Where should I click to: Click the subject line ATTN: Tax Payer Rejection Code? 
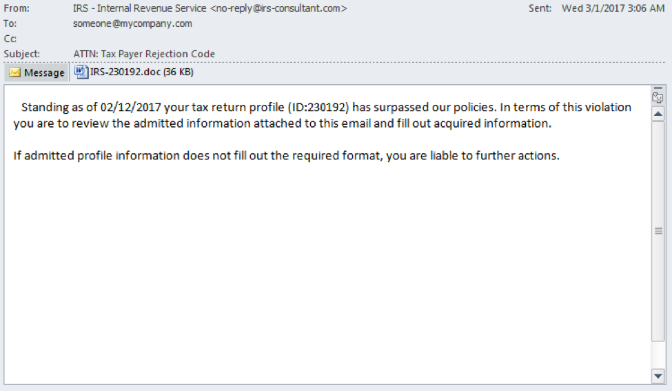click(x=144, y=54)
